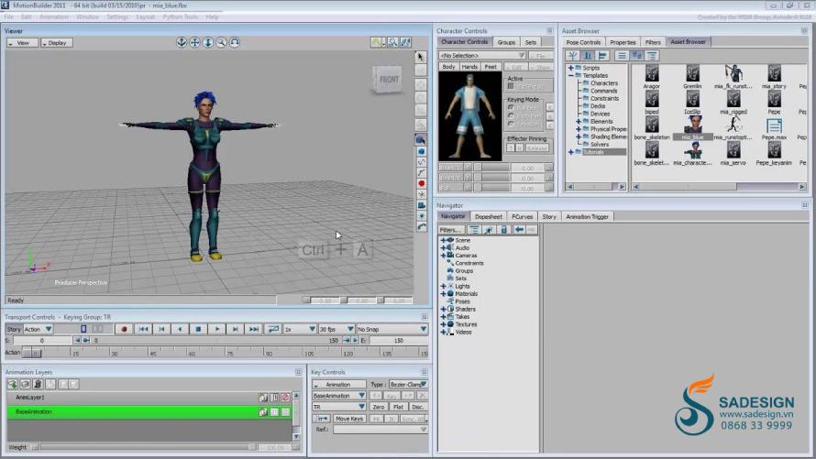Select the viewer orbit camera tool
Screen dimensions: 816x459
tap(182, 43)
